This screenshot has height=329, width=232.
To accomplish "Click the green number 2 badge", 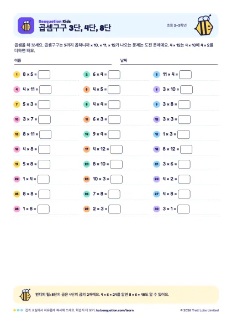I will click(87, 75).
